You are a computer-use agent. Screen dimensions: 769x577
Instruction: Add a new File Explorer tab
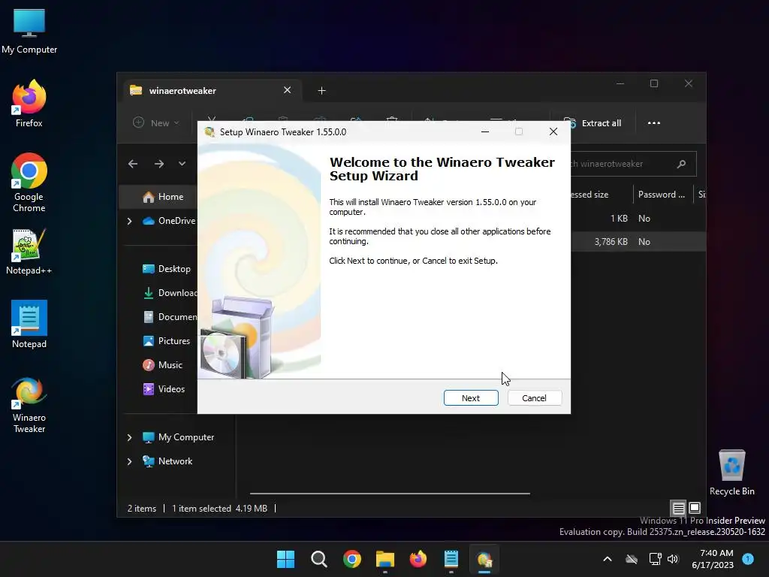[x=321, y=91]
